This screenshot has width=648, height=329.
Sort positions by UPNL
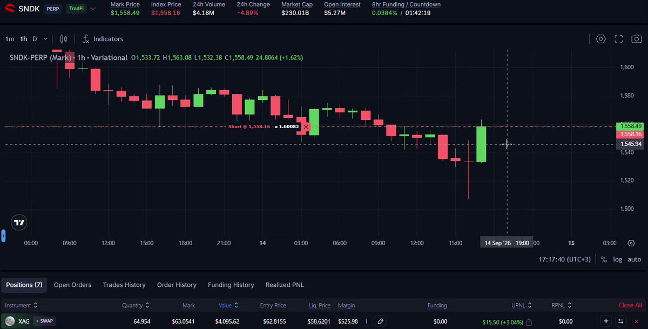522,305
